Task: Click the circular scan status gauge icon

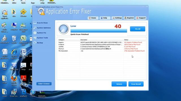Action: [x=63, y=29]
